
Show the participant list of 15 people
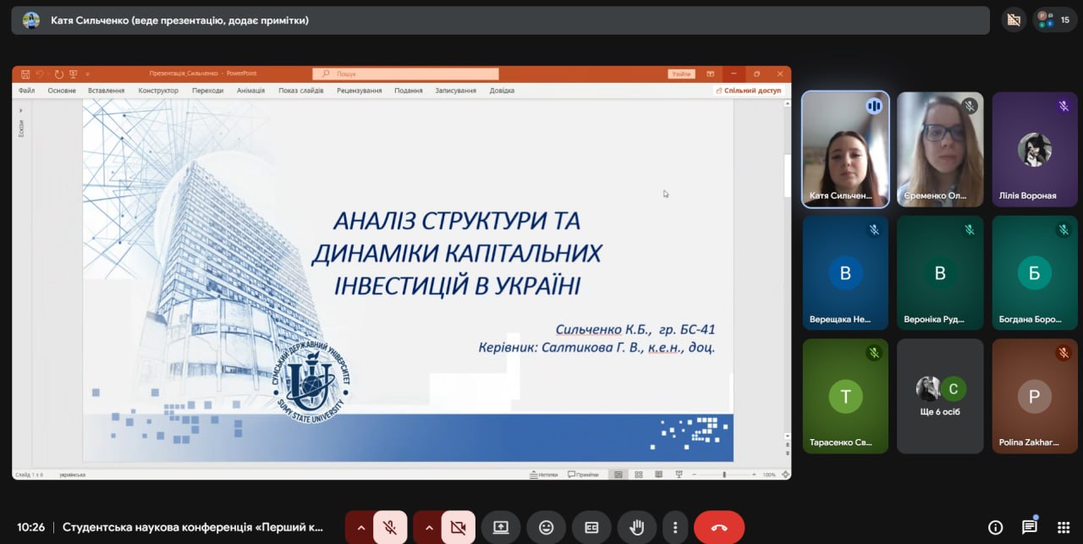pos(1054,19)
